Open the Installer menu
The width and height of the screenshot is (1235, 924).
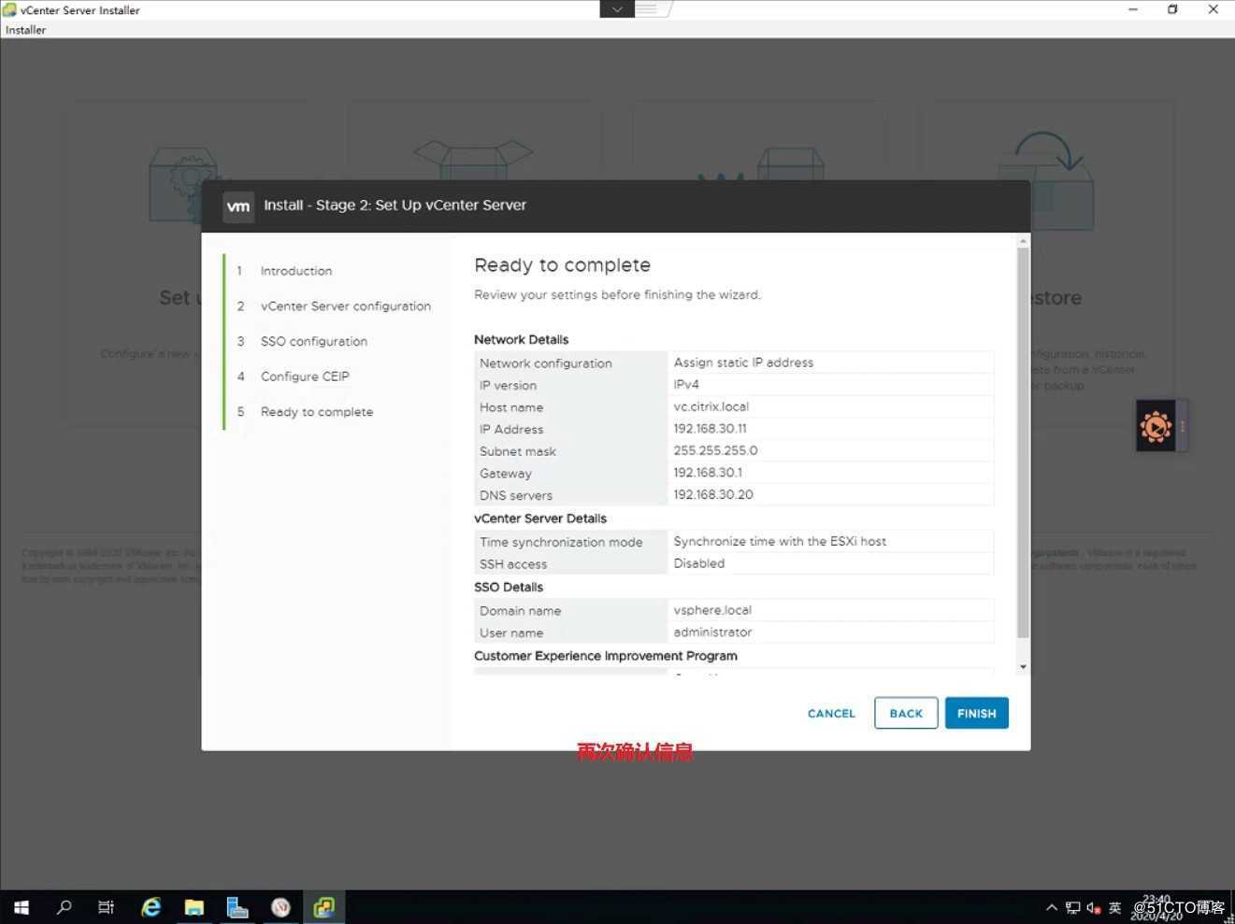(x=25, y=30)
